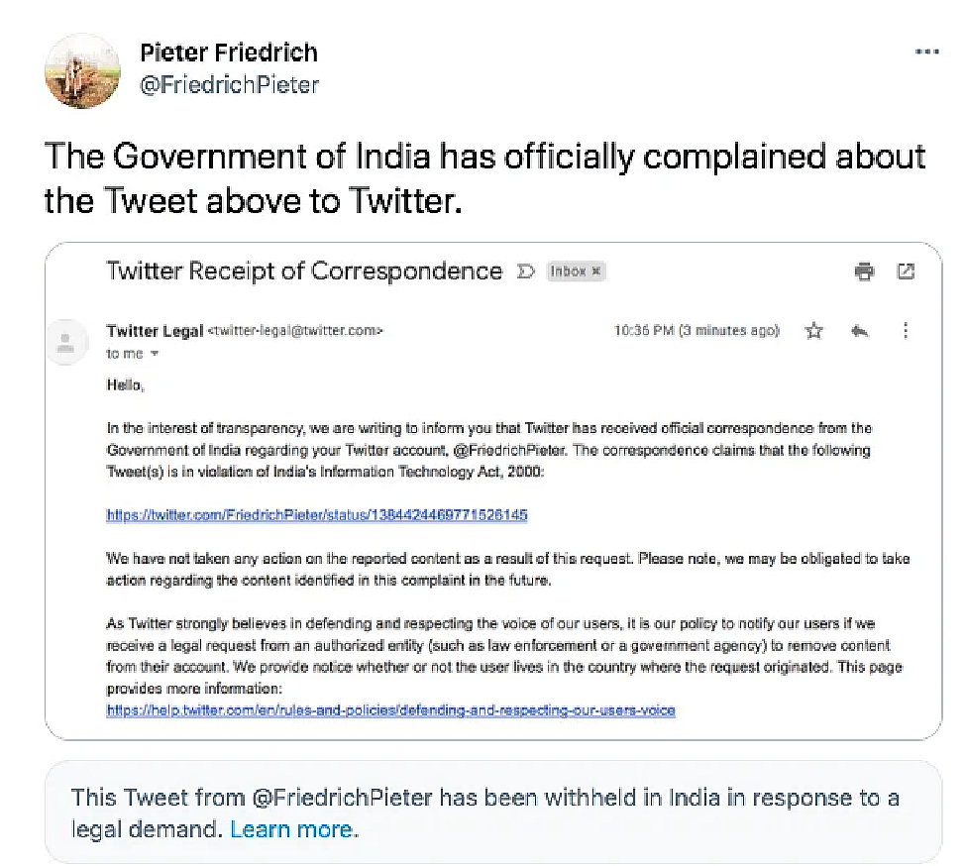
Task: Star the Twitter Receipt of Correspondence email
Action: (x=813, y=331)
